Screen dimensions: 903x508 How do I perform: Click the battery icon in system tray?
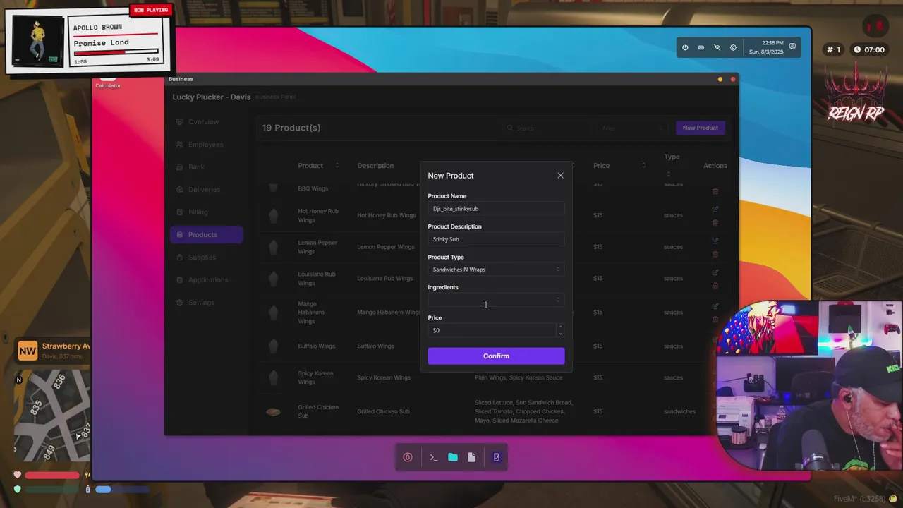701,47
